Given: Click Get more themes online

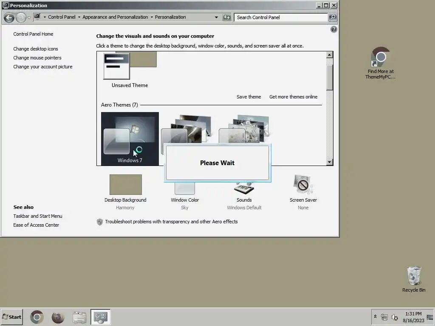Looking at the screenshot, I should (293, 97).
